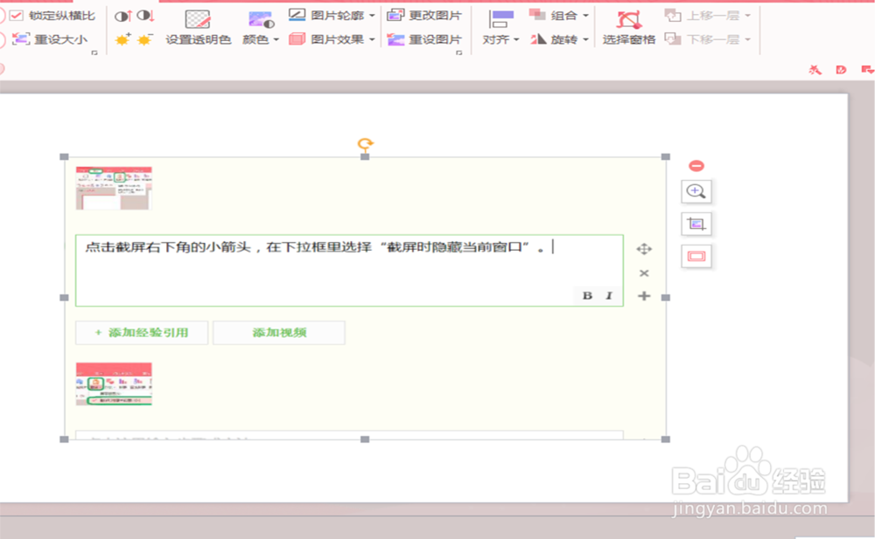875x539 pixels.
Task: Click the increase contrast icon
Action: click(124, 17)
